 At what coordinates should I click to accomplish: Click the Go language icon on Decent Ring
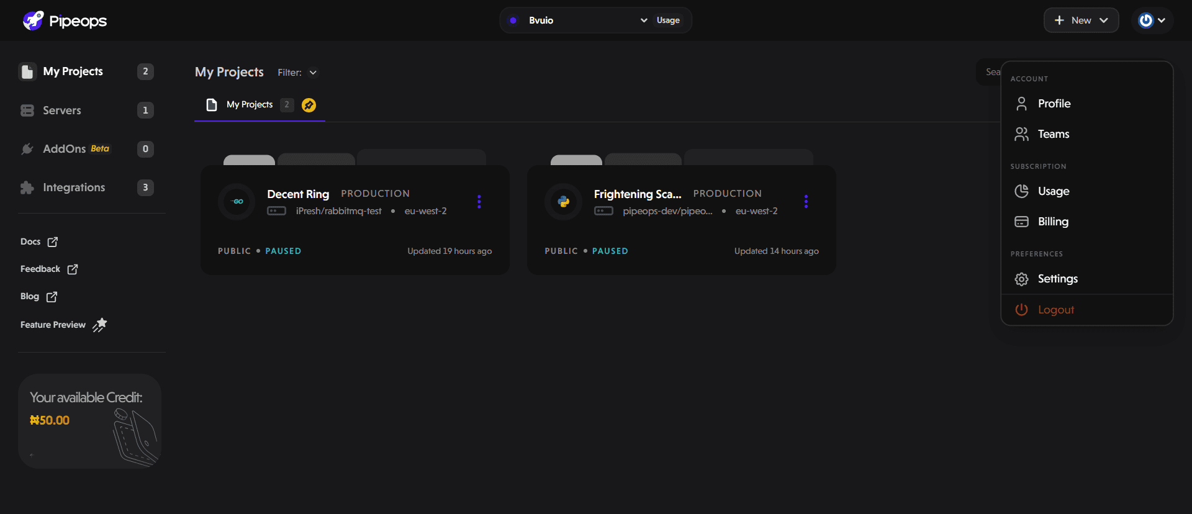point(237,201)
